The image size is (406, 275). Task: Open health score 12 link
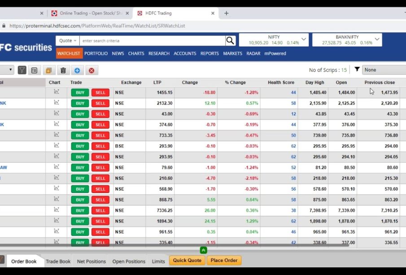coord(293,114)
